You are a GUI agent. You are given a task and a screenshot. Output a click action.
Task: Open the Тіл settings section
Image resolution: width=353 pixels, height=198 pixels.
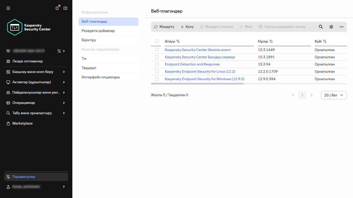84,59
